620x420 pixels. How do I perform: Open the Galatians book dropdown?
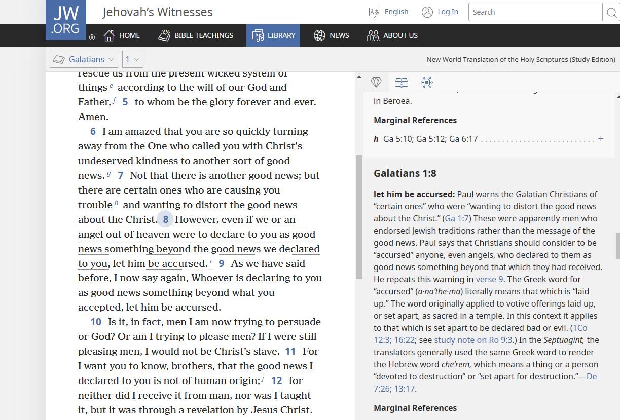pos(84,59)
